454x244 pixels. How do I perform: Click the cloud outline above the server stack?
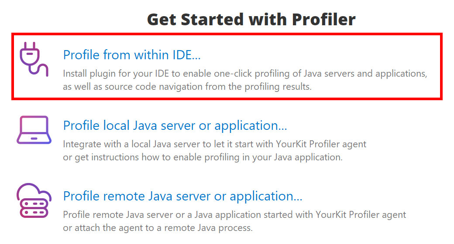[34, 191]
